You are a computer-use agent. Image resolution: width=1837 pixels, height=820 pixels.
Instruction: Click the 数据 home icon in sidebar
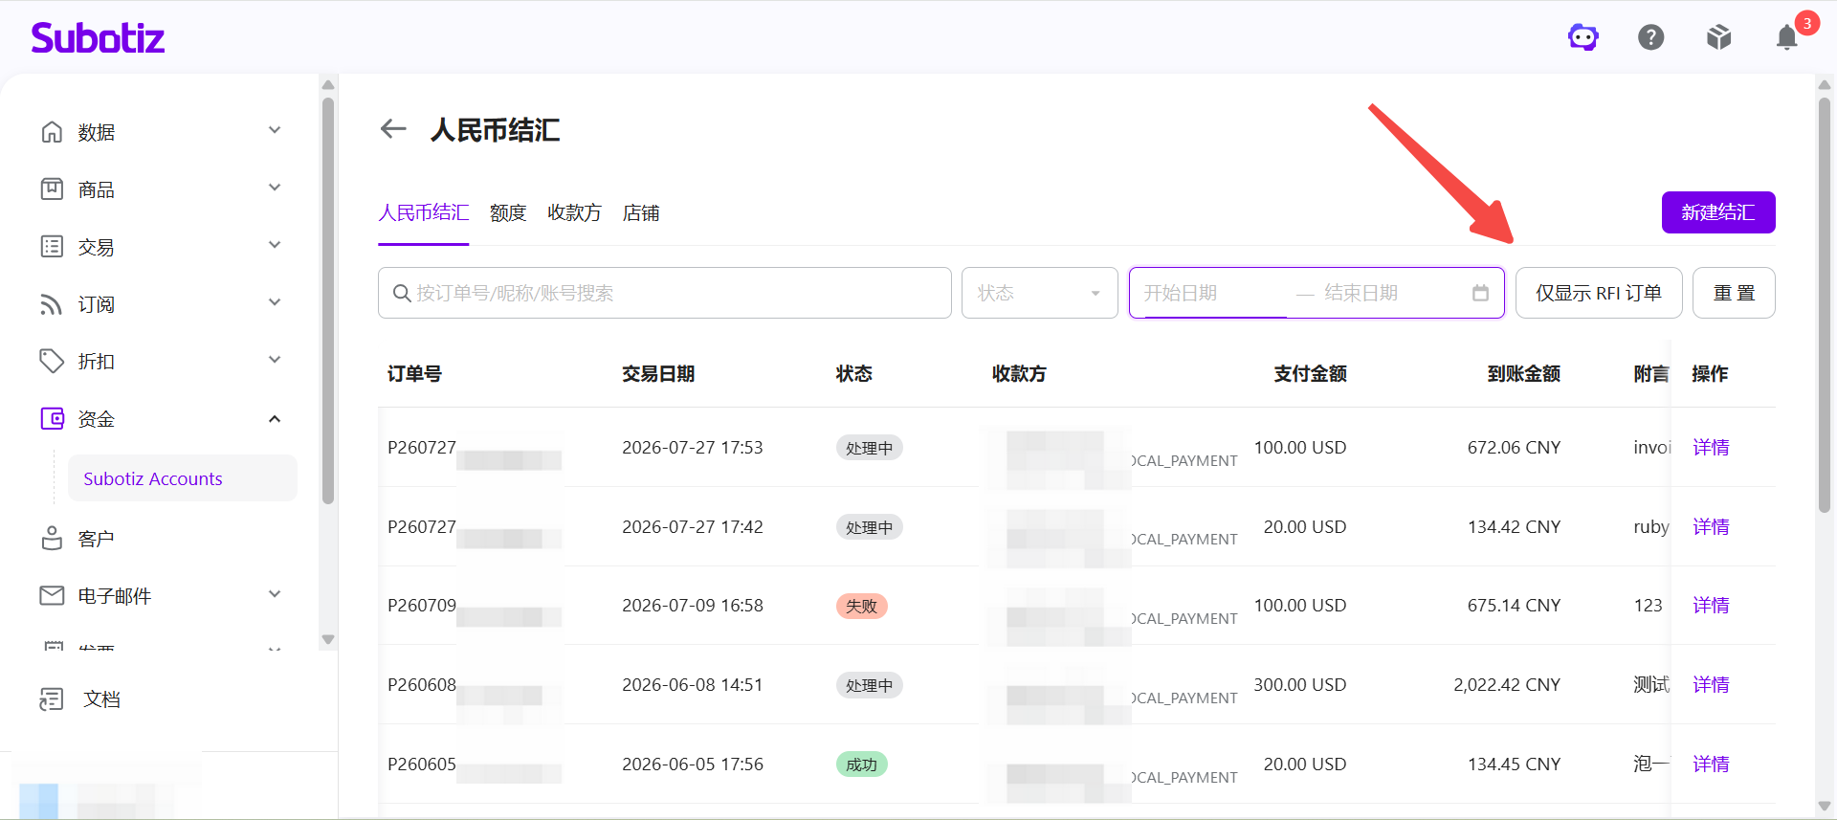click(x=52, y=132)
